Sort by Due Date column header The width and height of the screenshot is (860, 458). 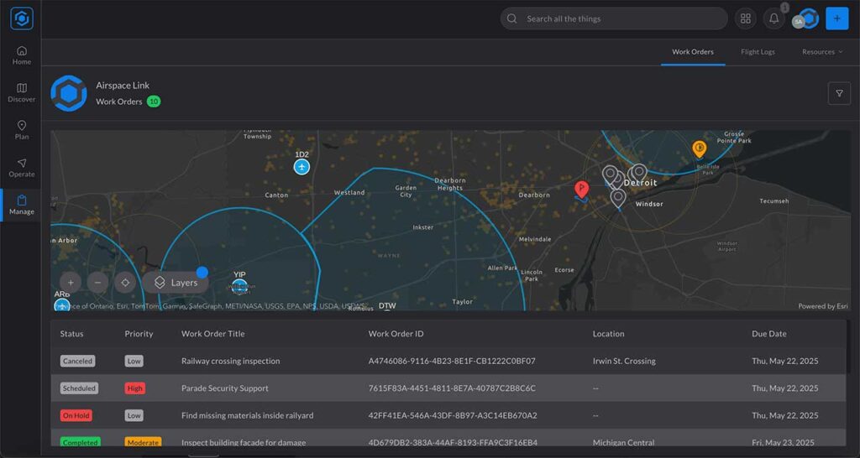769,334
